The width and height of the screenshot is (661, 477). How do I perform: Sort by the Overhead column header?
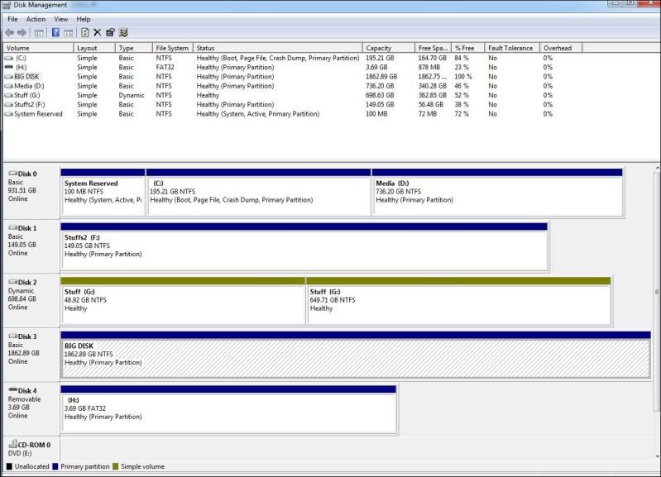[561, 48]
